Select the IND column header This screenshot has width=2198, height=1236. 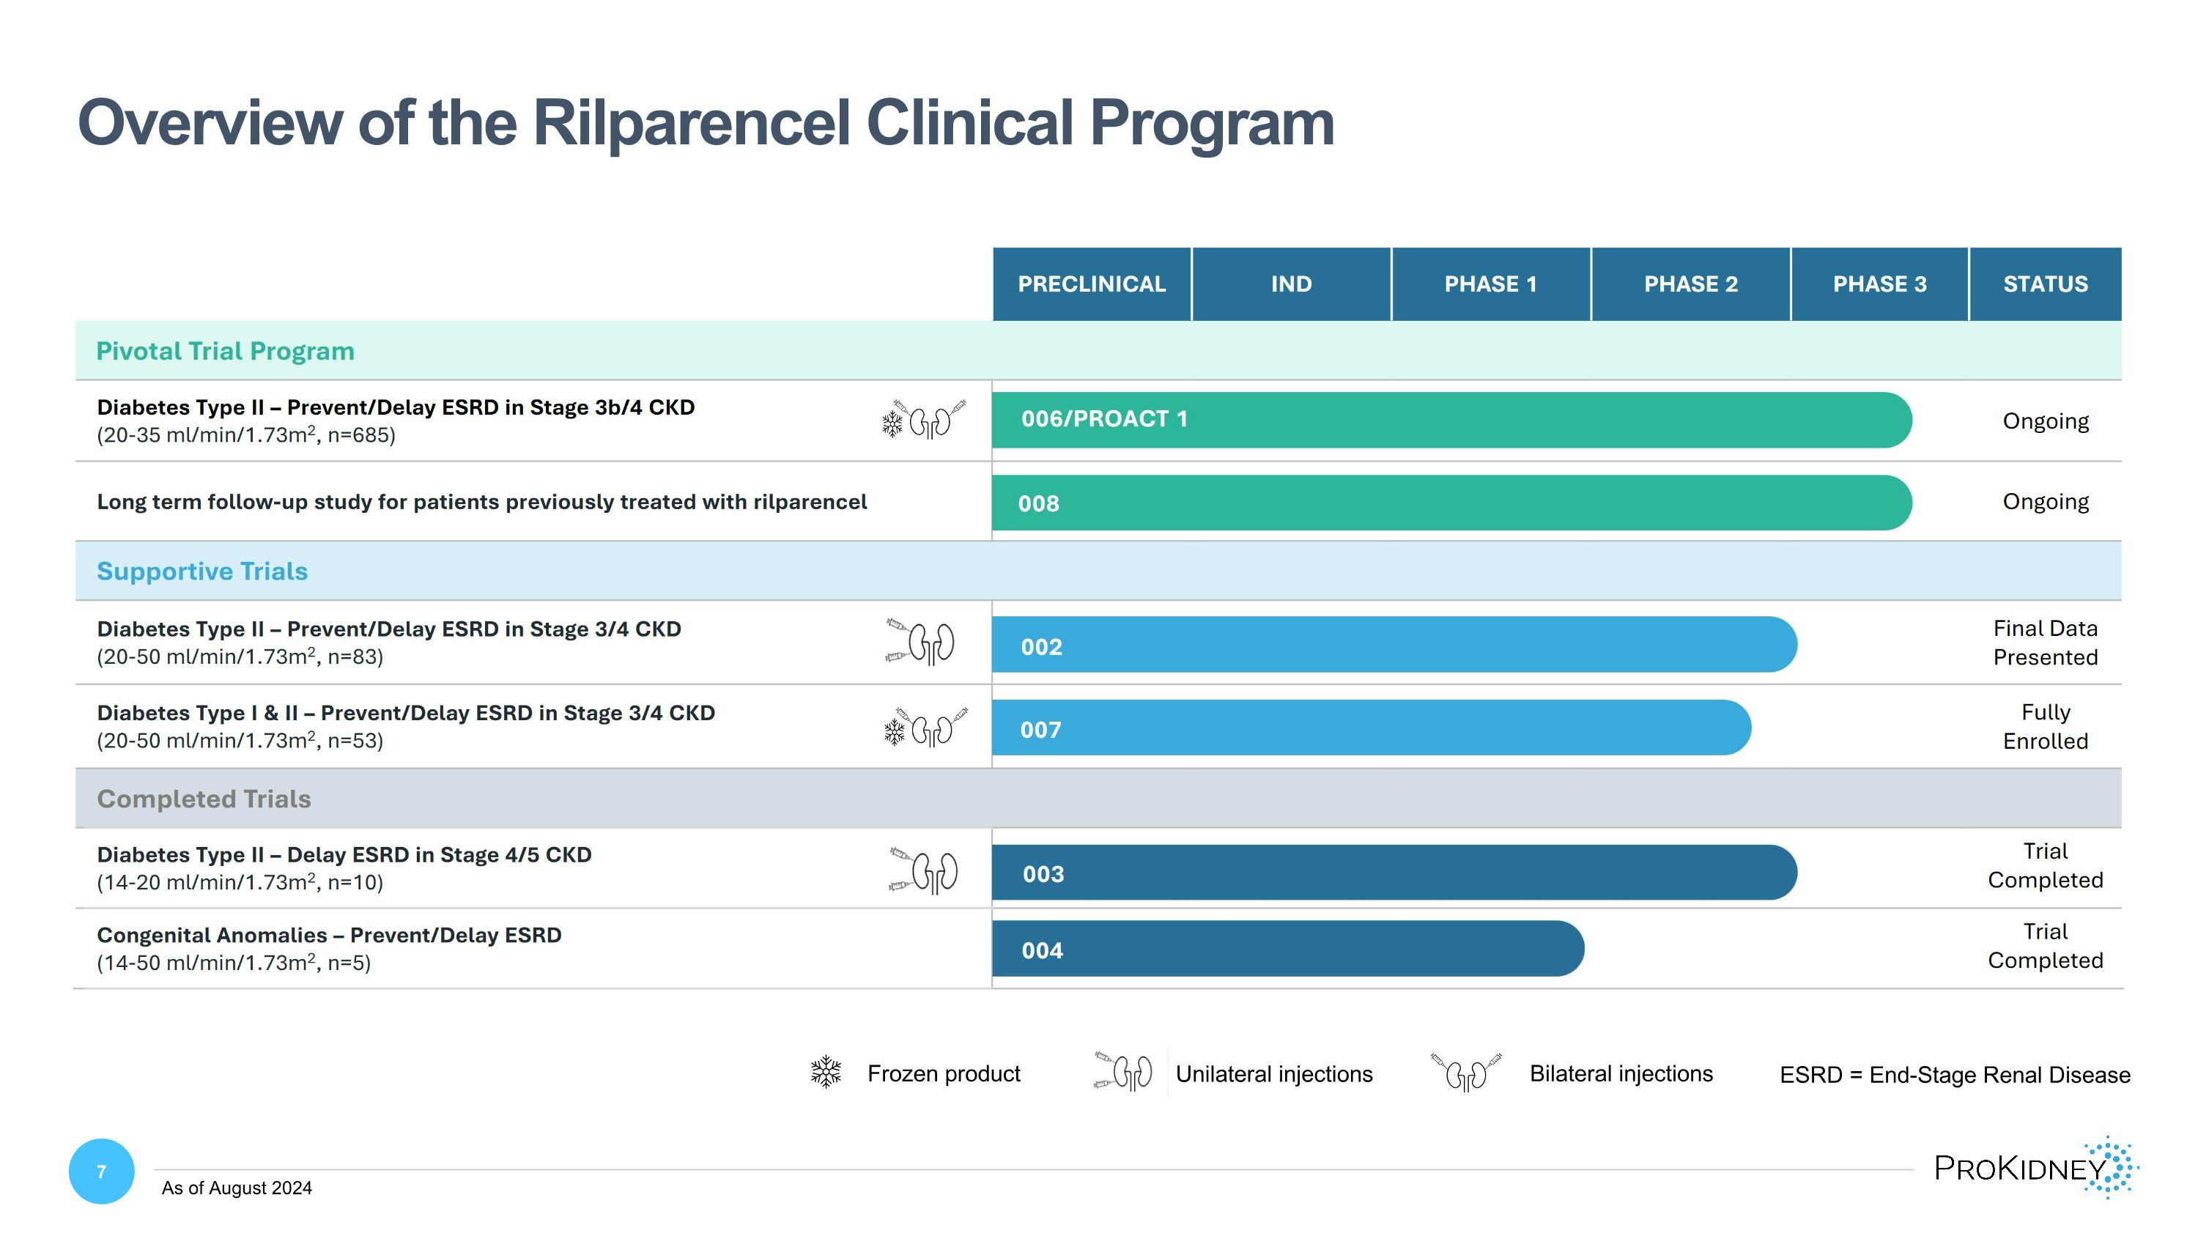1291,284
